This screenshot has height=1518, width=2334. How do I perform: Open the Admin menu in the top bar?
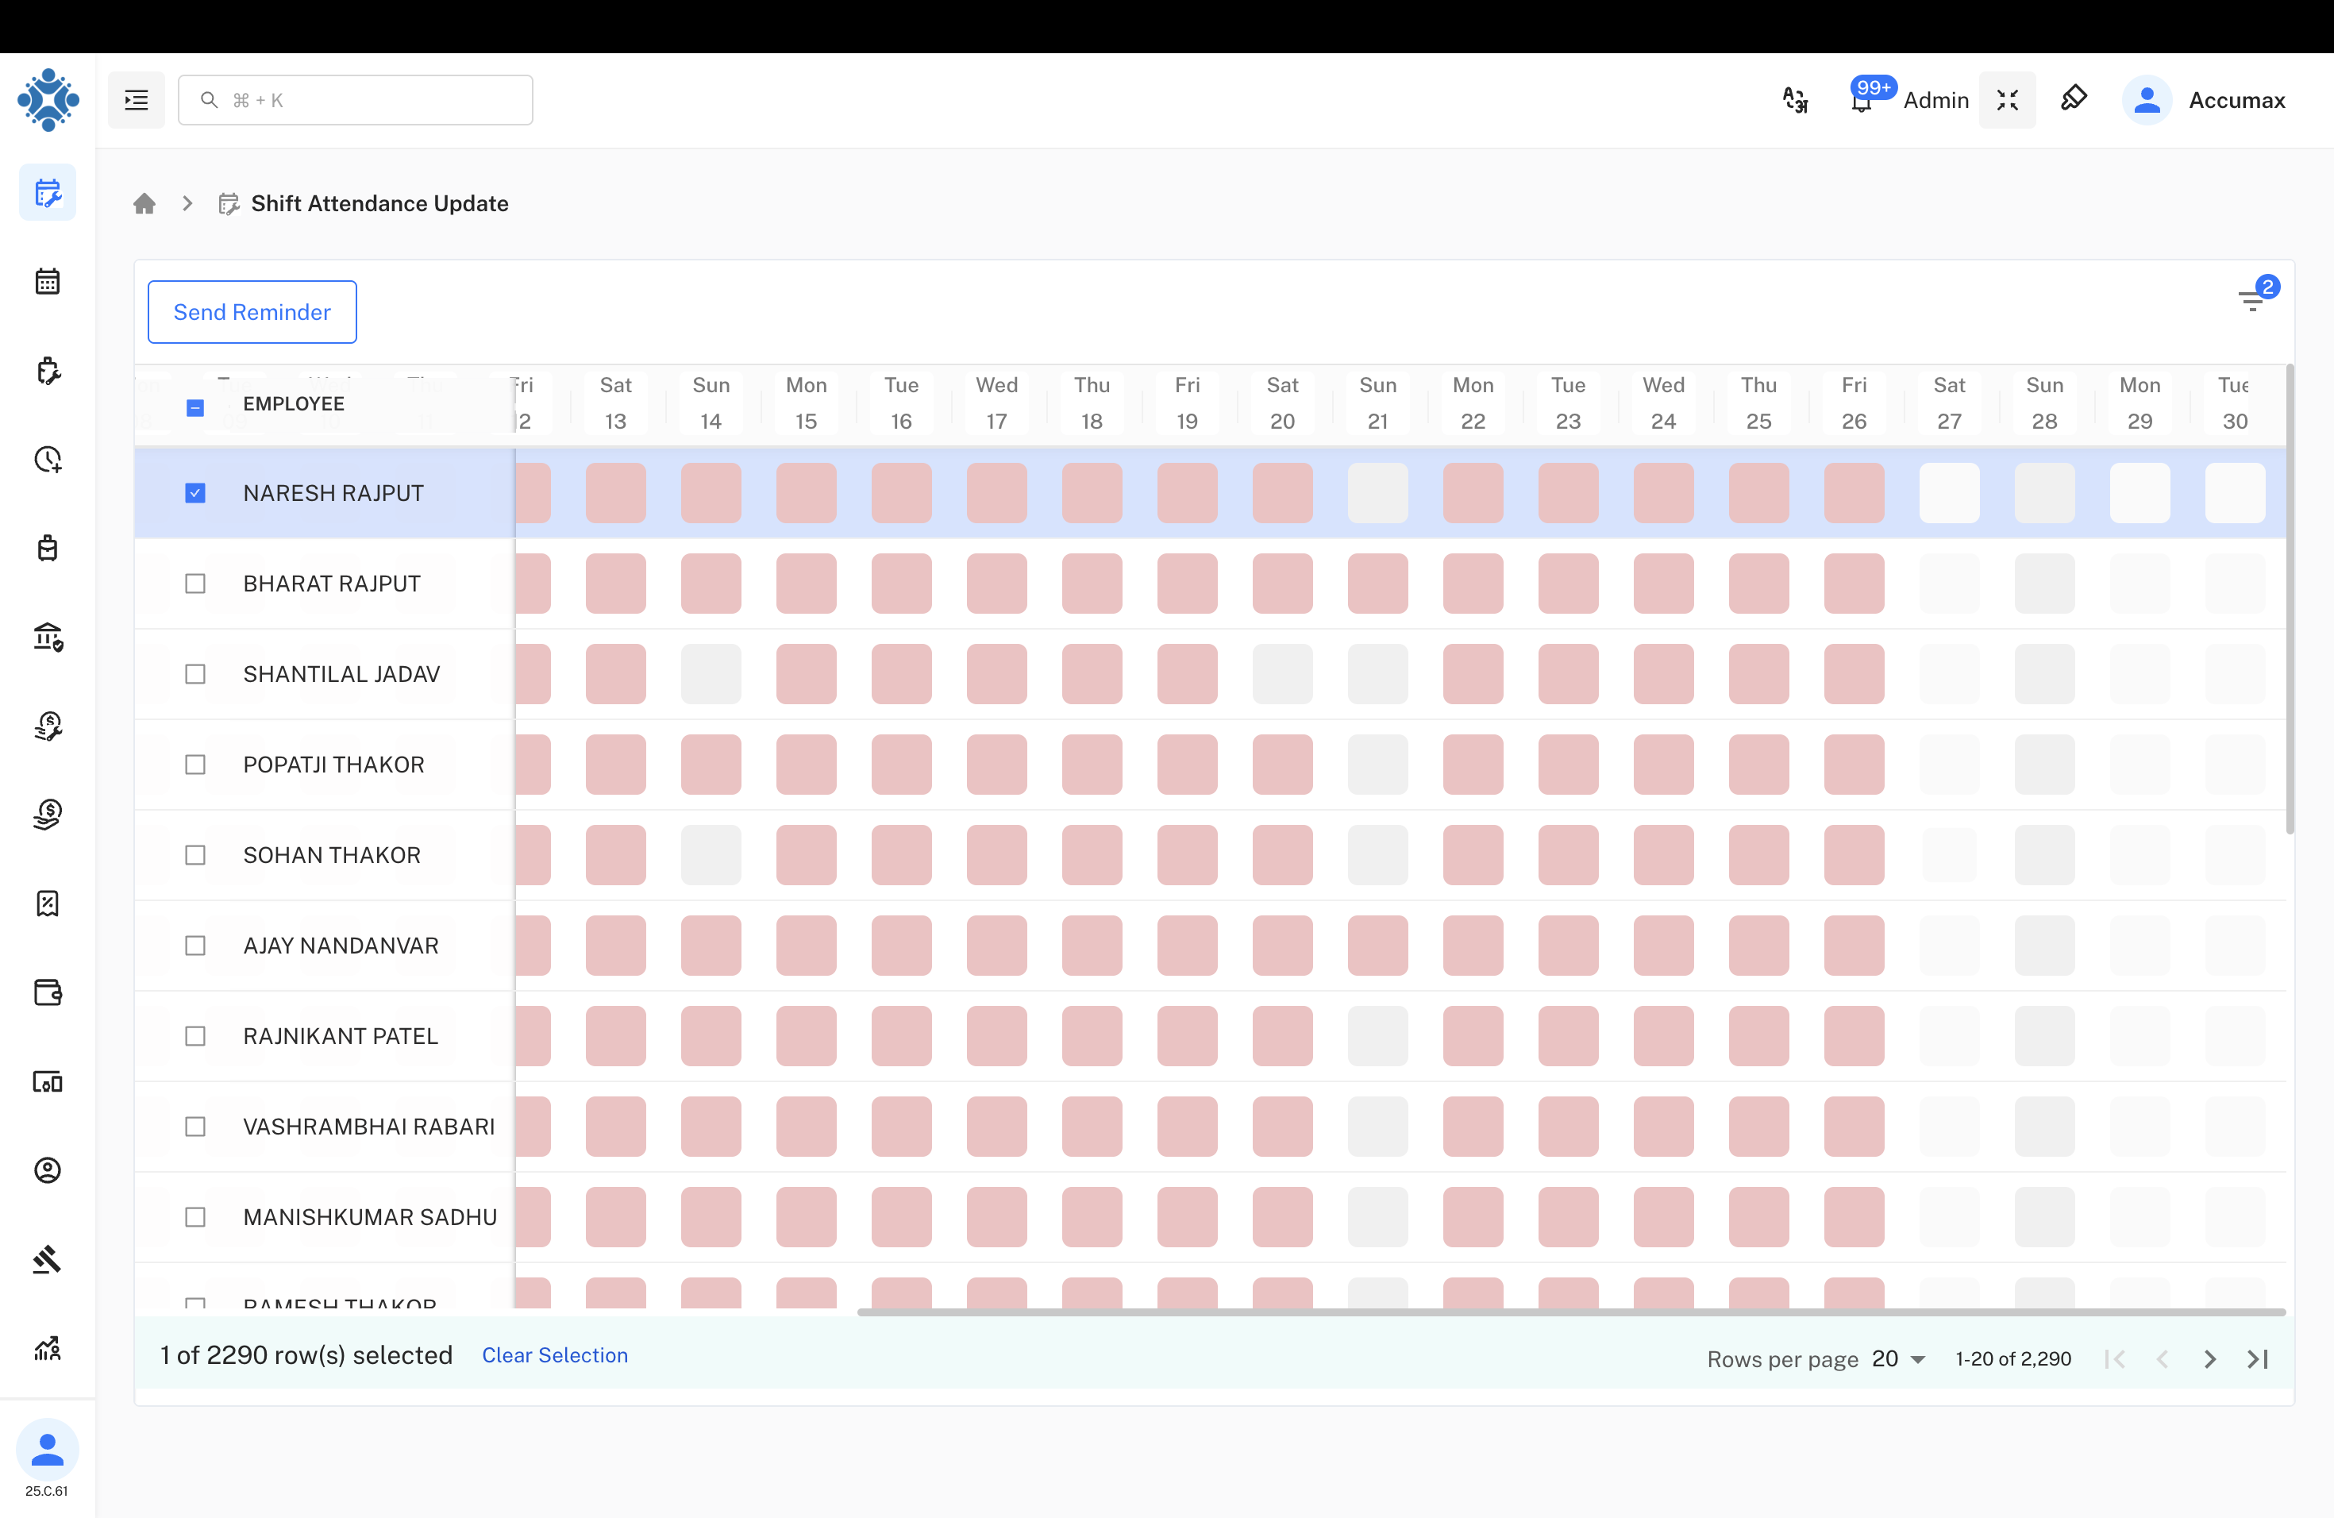1935,99
